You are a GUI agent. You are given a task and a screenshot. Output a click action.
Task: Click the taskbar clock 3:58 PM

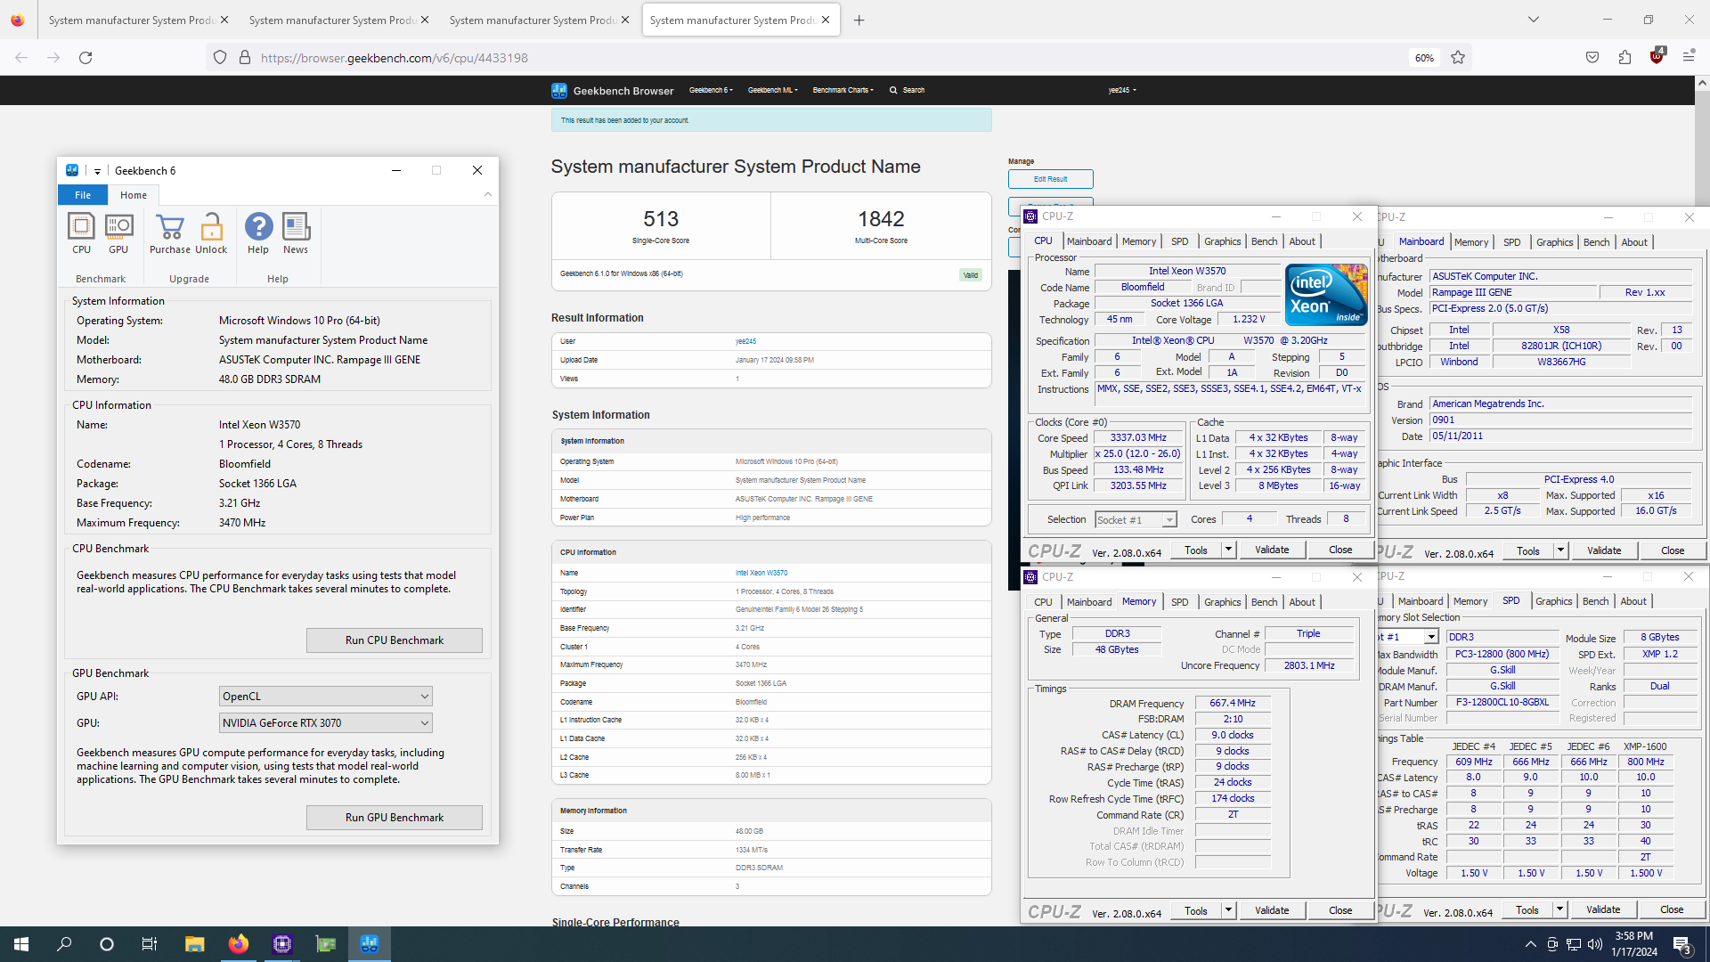point(1633,944)
